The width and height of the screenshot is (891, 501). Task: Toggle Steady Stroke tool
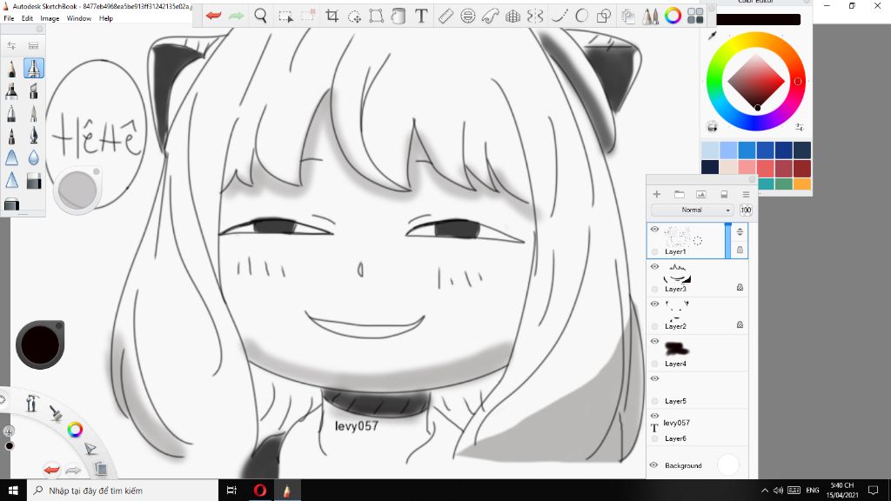point(559,16)
